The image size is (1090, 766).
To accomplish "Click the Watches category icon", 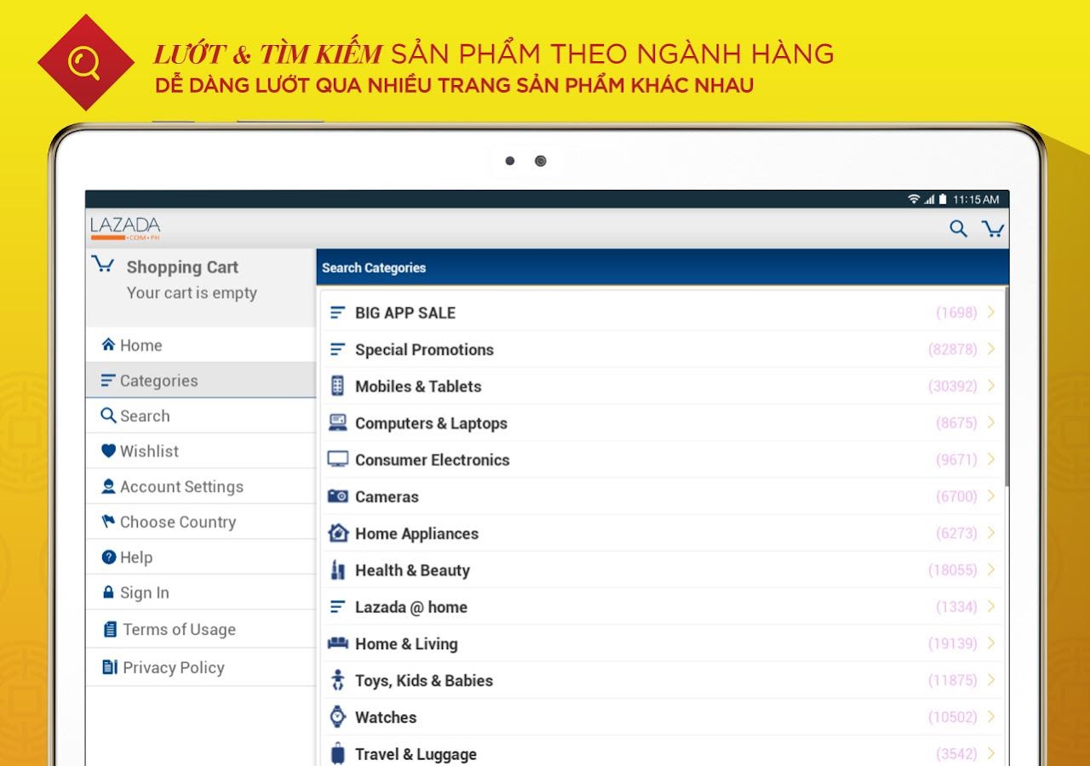I will tap(337, 717).
